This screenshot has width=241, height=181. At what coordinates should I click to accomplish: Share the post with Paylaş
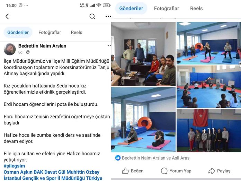[219, 171]
